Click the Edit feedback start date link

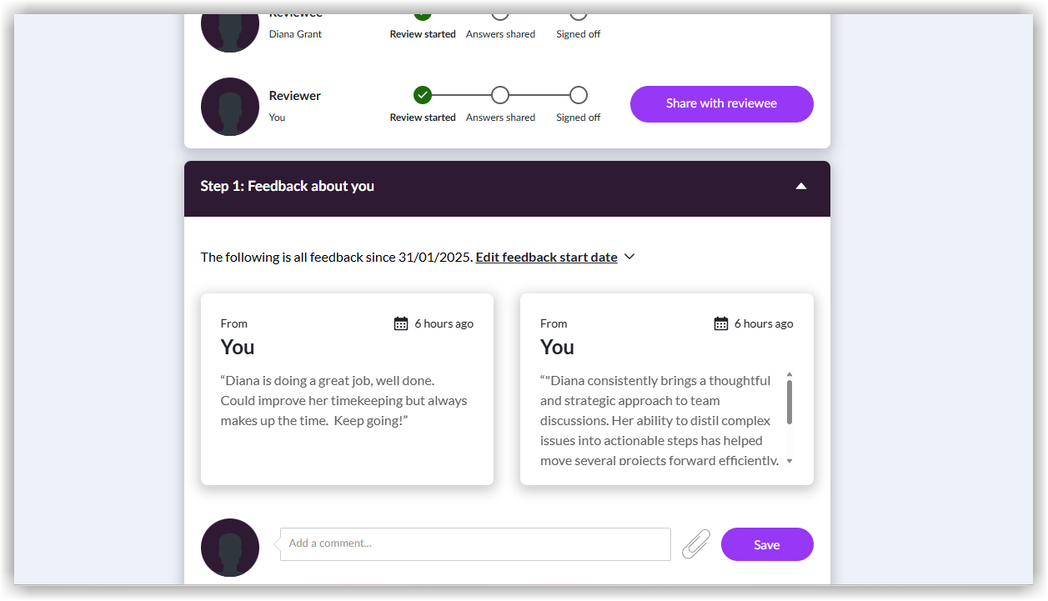[546, 257]
